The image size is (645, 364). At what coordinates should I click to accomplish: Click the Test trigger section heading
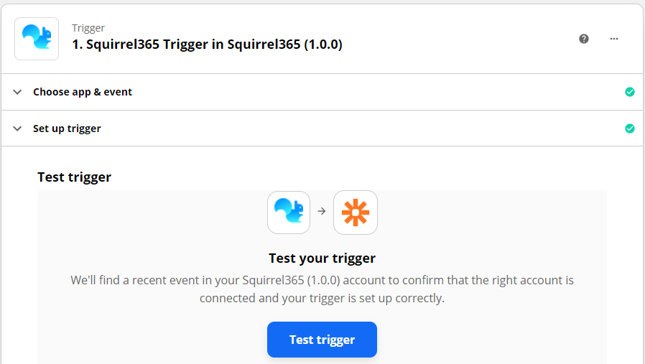[x=75, y=177]
